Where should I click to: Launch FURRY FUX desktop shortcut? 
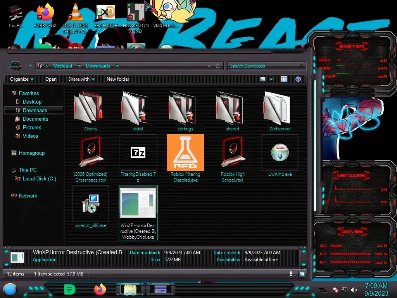point(45,16)
